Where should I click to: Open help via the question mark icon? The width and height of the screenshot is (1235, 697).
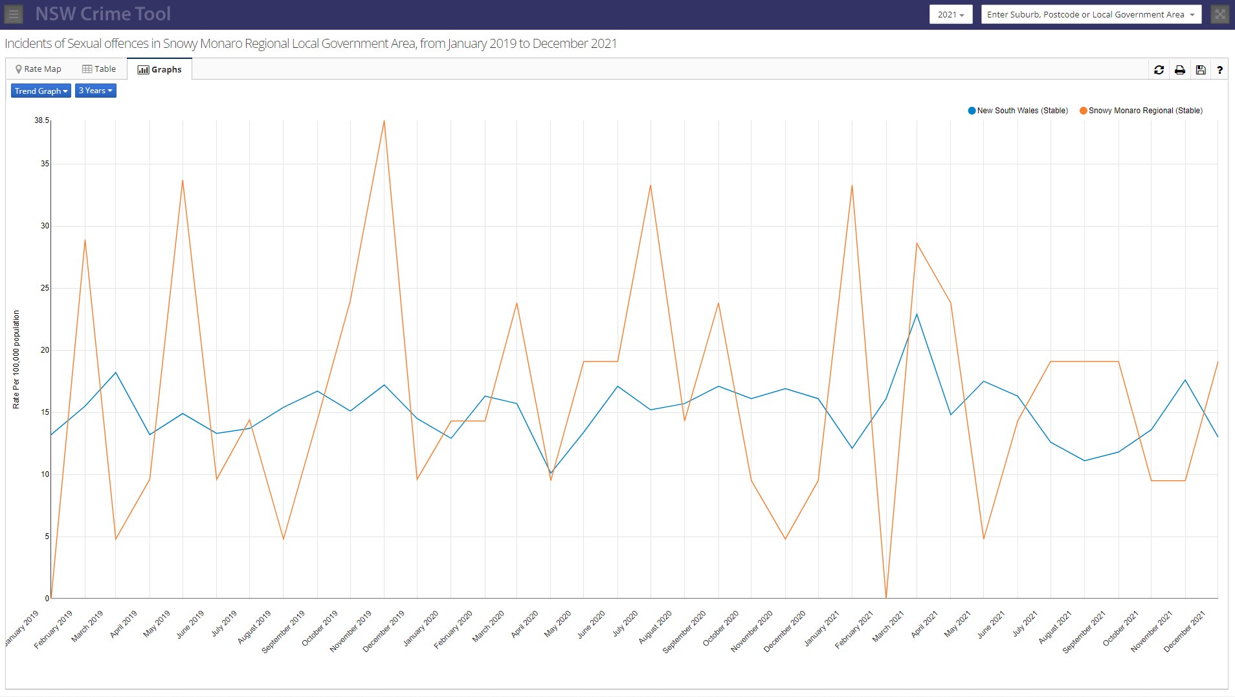(x=1220, y=69)
